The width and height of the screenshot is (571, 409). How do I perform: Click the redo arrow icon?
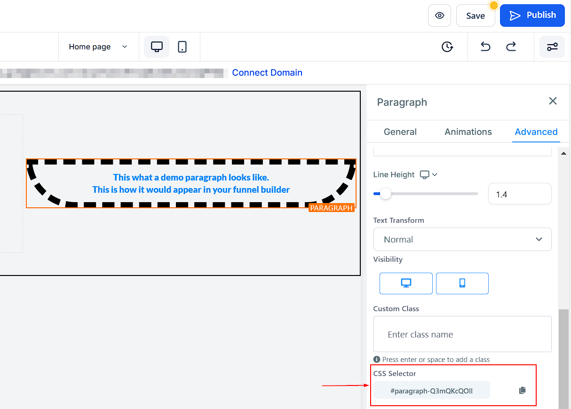coord(511,47)
